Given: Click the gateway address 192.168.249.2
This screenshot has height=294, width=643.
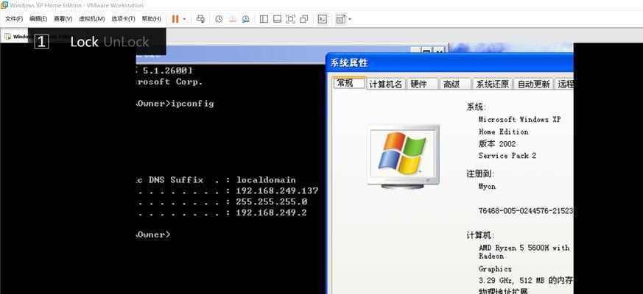Looking at the screenshot, I should [x=271, y=213].
